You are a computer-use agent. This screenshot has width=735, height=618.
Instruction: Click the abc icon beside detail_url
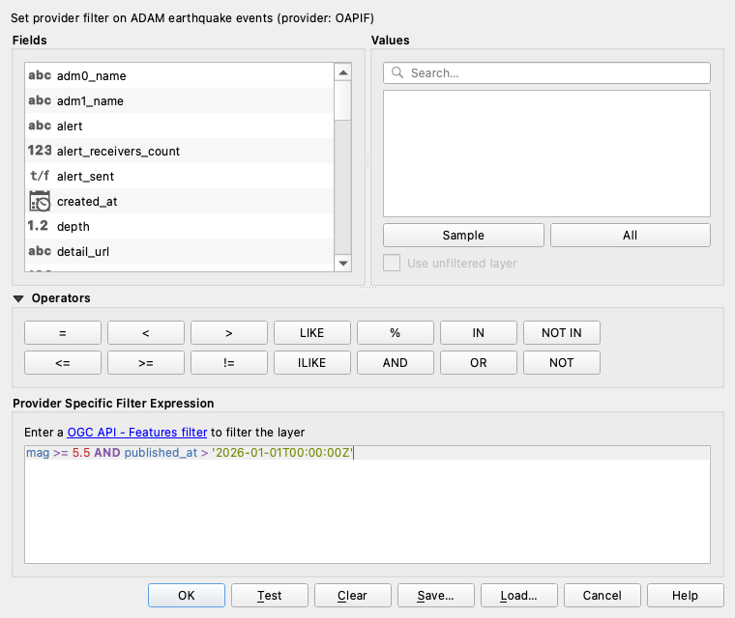40,251
